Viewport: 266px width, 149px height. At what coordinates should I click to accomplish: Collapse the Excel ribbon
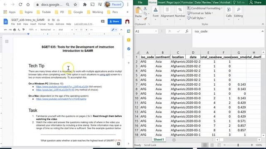263,24
